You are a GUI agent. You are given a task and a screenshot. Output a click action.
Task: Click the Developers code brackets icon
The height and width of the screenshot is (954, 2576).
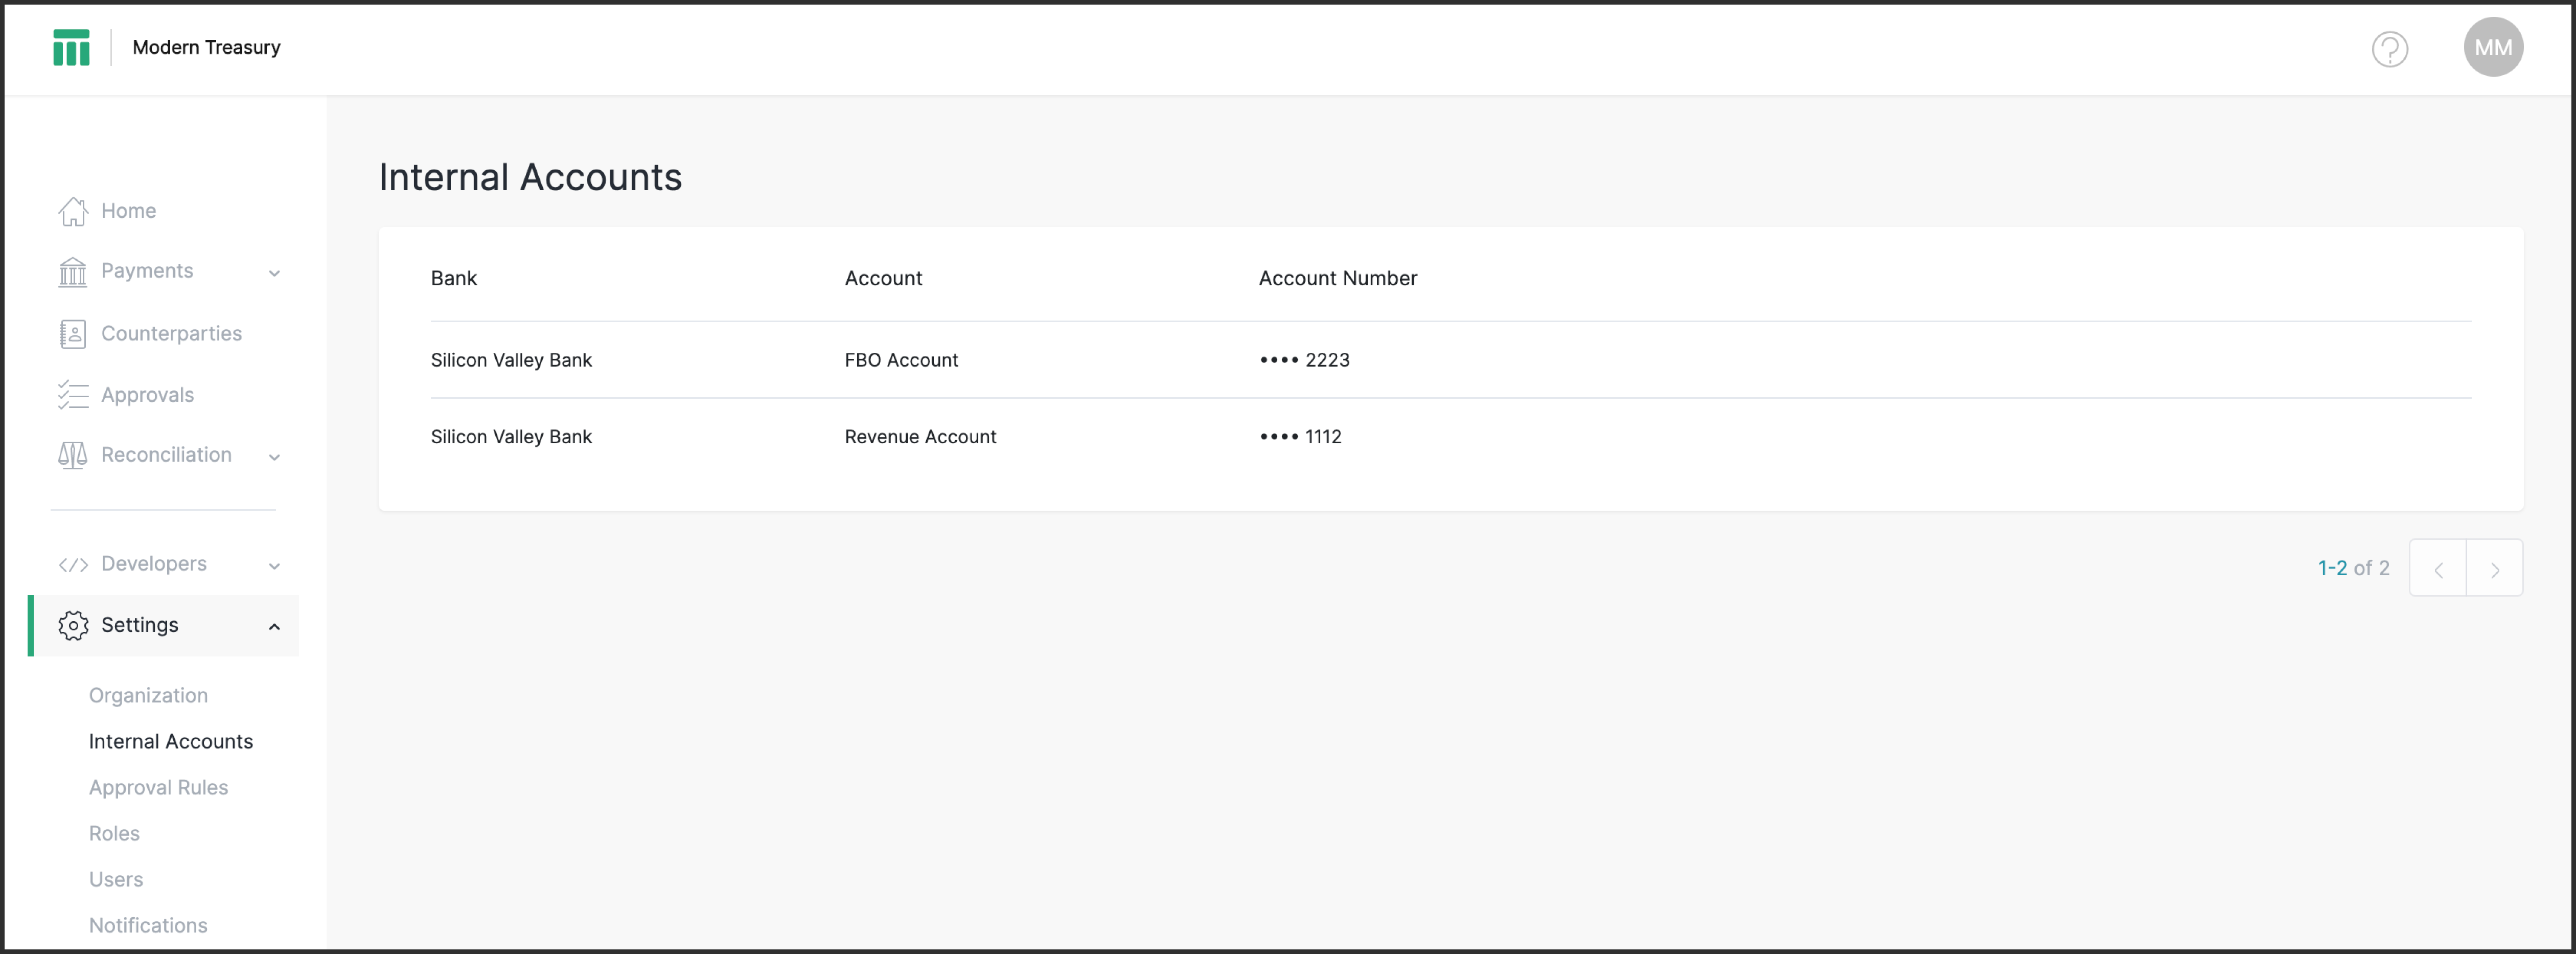click(73, 564)
